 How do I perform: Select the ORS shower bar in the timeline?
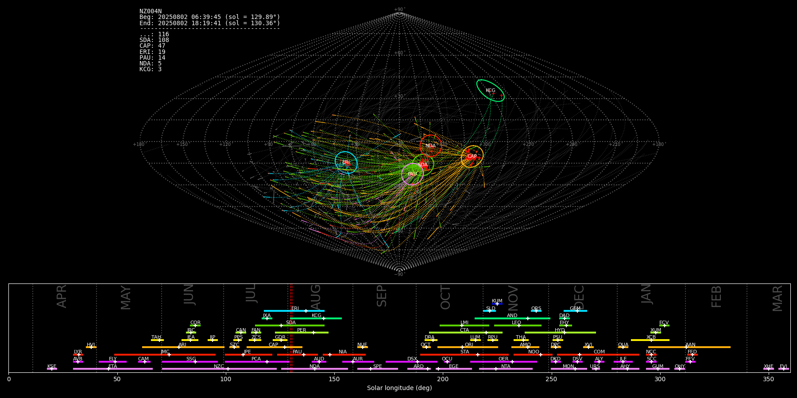tap(536, 311)
